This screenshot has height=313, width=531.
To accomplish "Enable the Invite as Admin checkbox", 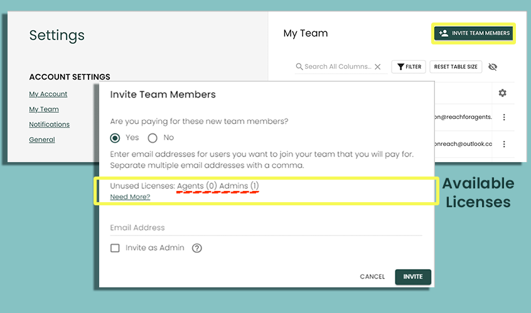I will (x=115, y=248).
